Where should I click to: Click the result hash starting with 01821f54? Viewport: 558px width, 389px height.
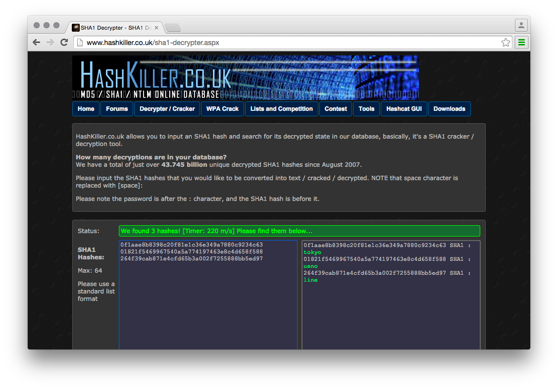[x=375, y=259]
